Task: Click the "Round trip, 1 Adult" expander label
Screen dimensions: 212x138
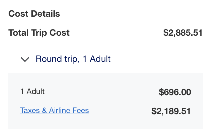Action: [x=73, y=59]
